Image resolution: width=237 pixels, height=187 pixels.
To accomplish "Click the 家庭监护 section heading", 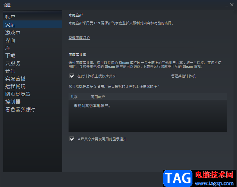I will [76, 15].
